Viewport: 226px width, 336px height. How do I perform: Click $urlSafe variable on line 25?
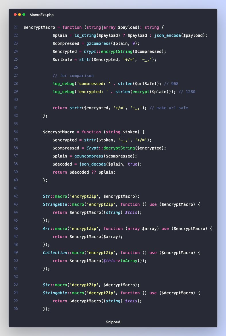click(62, 59)
